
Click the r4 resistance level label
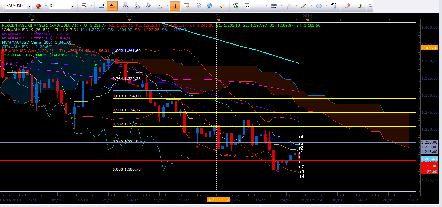pos(301,137)
